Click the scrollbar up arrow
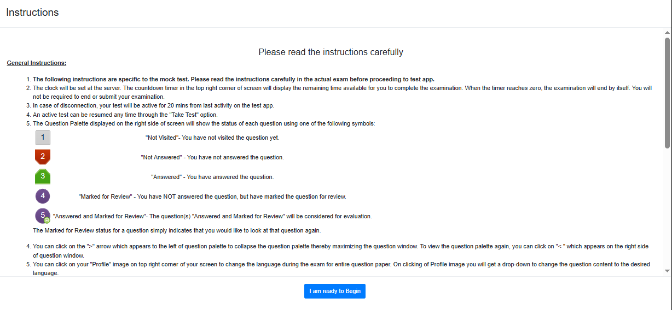 click(667, 33)
